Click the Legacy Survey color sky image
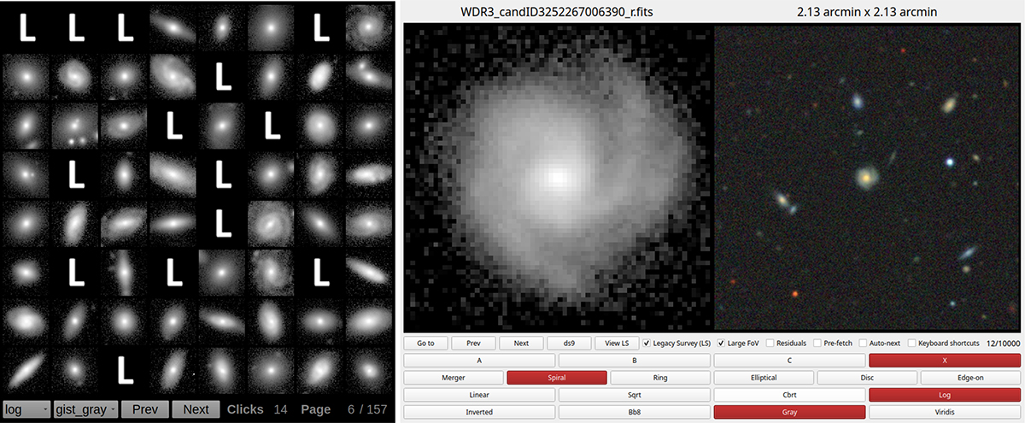Image resolution: width=1025 pixels, height=423 pixels. (868, 178)
